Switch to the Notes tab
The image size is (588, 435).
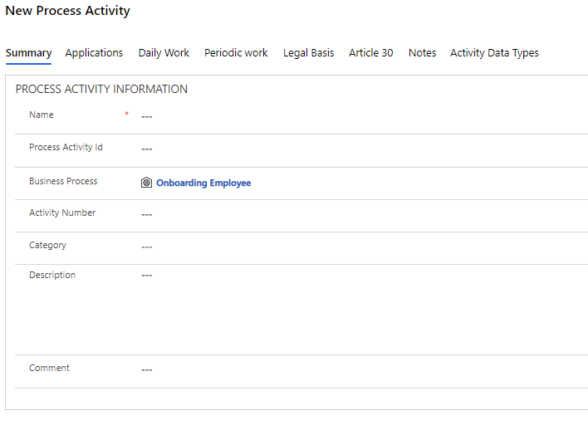(x=422, y=53)
